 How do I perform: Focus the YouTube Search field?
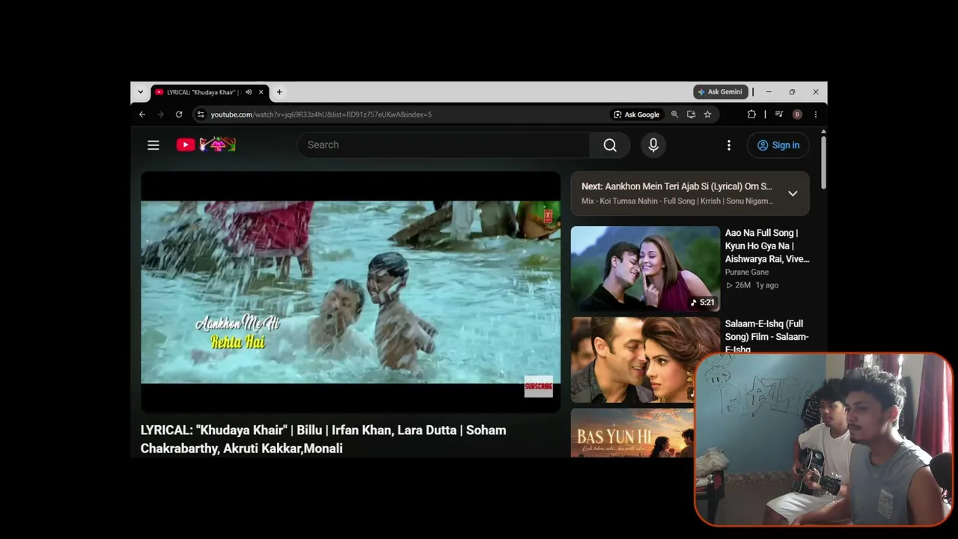(444, 145)
